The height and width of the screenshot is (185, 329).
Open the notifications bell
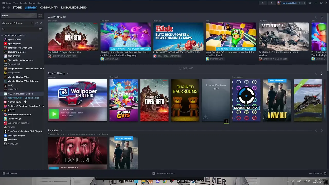click(272, 3)
